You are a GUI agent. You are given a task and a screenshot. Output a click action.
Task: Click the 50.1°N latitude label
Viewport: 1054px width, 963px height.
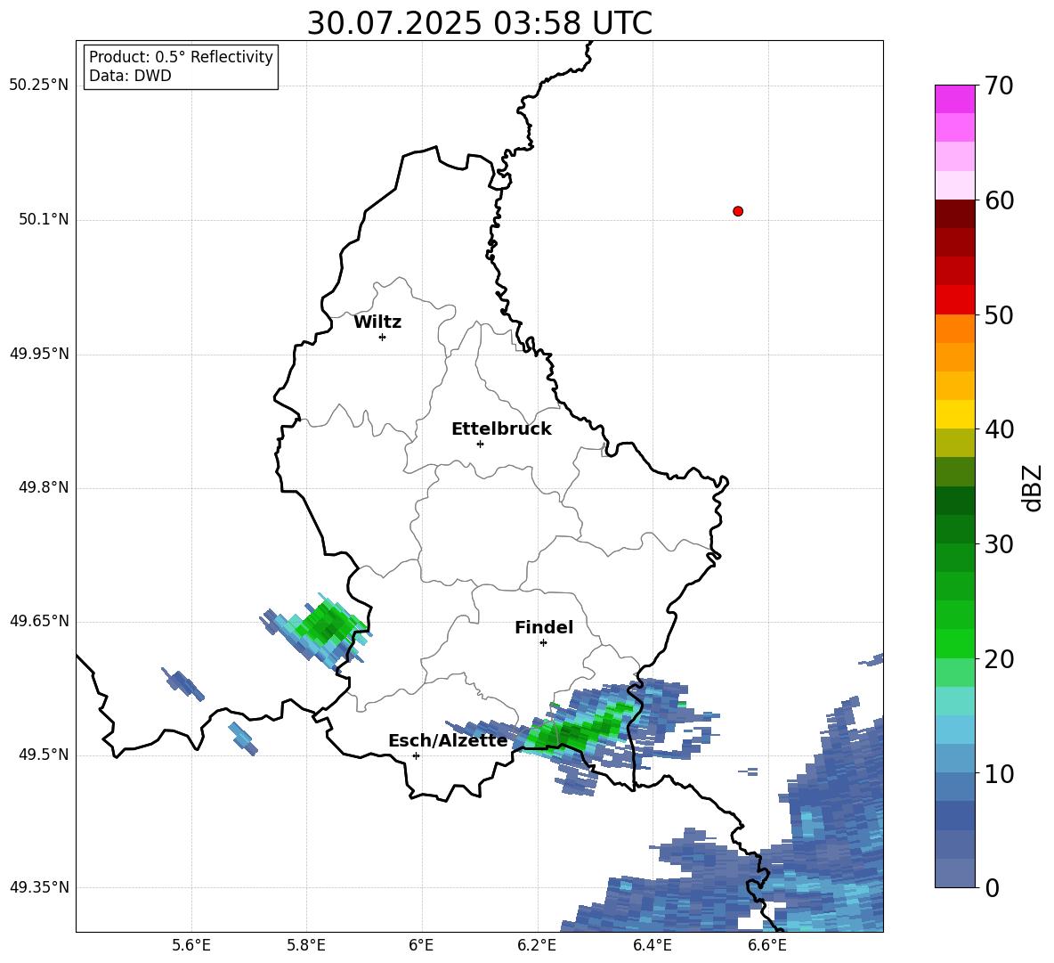[44, 219]
